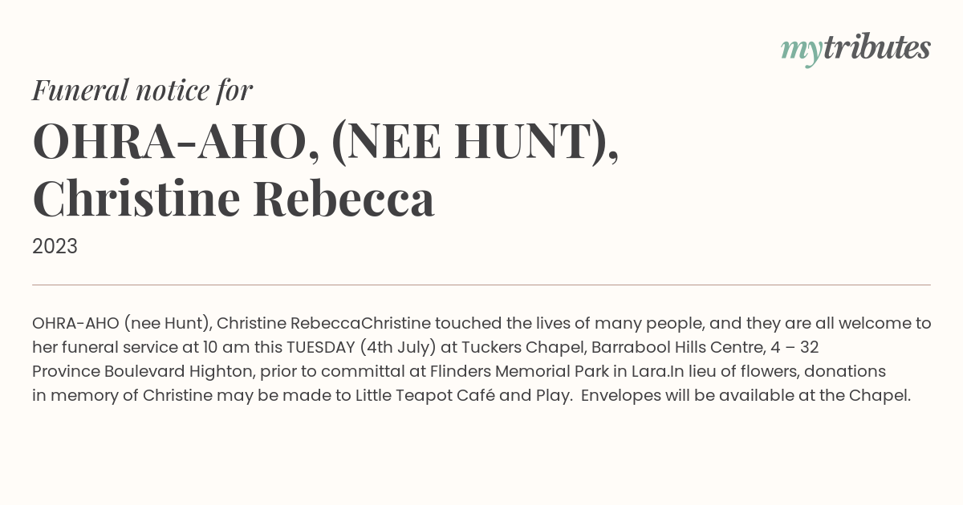Viewport: 963px width, 505px height.
Task: Click the 'OHRA-AHO, (NEE HUNT),' title line
Action: [x=326, y=142]
